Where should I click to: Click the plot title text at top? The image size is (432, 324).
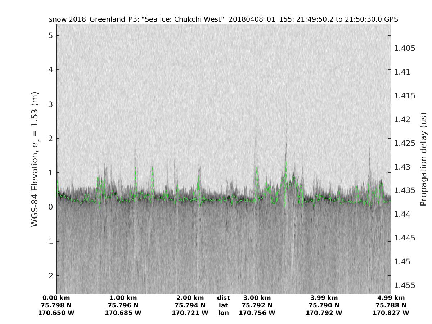(x=223, y=19)
